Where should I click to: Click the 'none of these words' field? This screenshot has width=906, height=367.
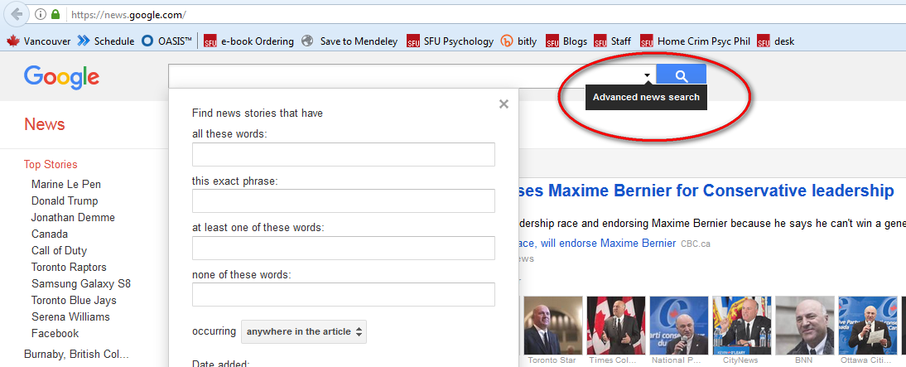tap(343, 294)
